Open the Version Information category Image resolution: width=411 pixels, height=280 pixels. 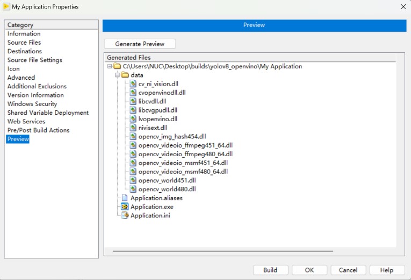(x=35, y=95)
